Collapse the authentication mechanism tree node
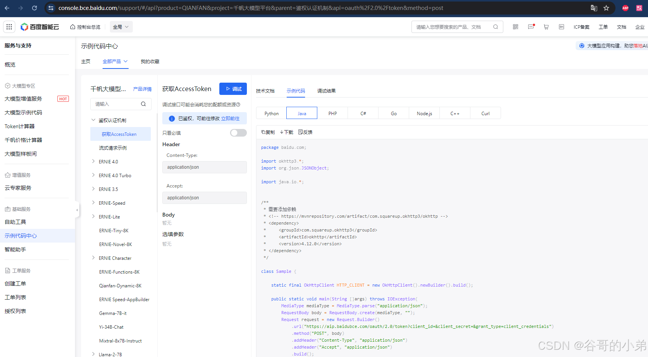The width and height of the screenshot is (648, 357). [x=93, y=120]
